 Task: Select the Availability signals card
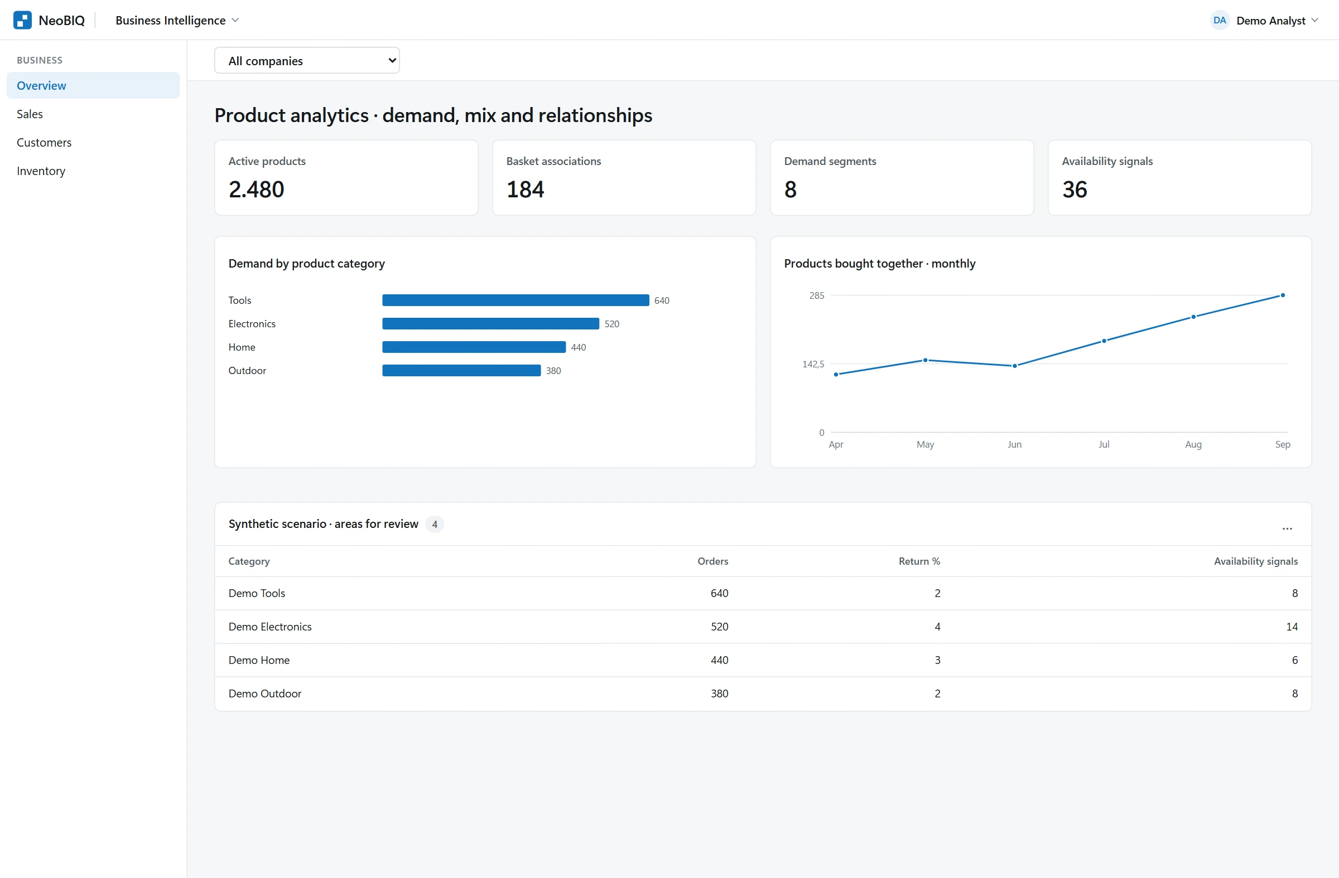tap(1180, 178)
